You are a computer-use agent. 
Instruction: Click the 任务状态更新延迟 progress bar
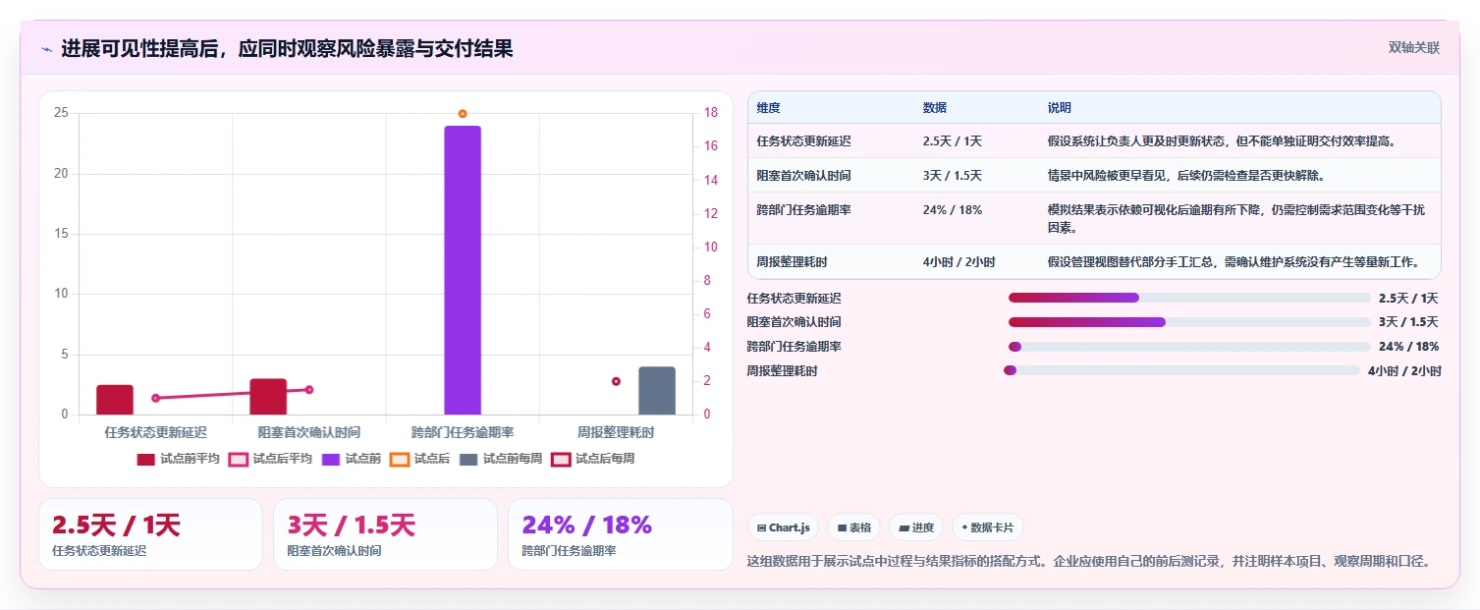coord(1189,298)
